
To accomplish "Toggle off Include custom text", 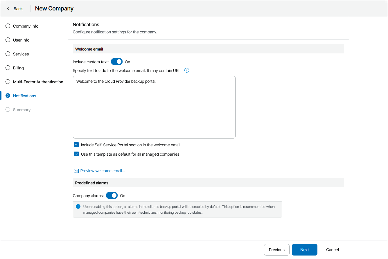I will pyautogui.click(x=116, y=62).
